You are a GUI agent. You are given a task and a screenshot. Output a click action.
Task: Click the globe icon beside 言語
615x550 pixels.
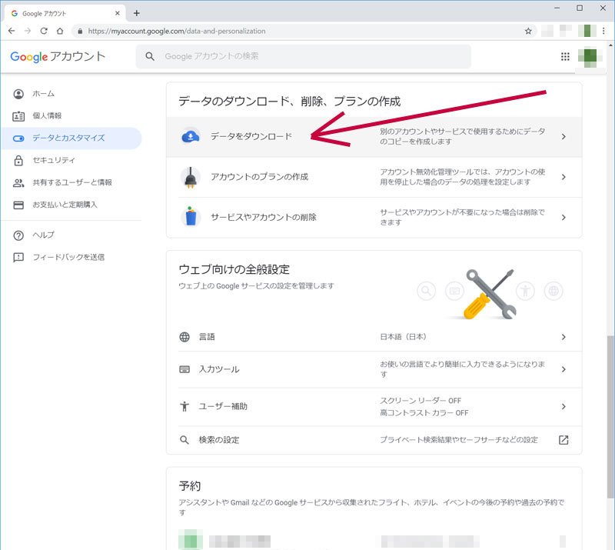184,337
